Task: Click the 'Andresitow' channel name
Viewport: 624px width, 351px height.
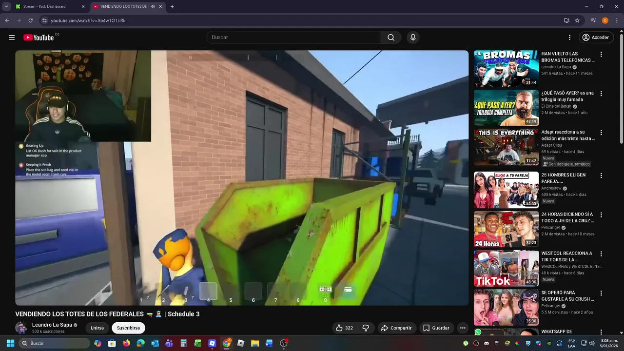Action: click(x=551, y=188)
